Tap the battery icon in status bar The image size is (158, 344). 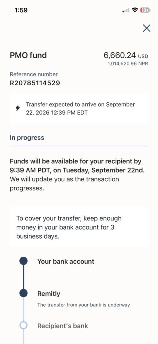tap(145, 10)
